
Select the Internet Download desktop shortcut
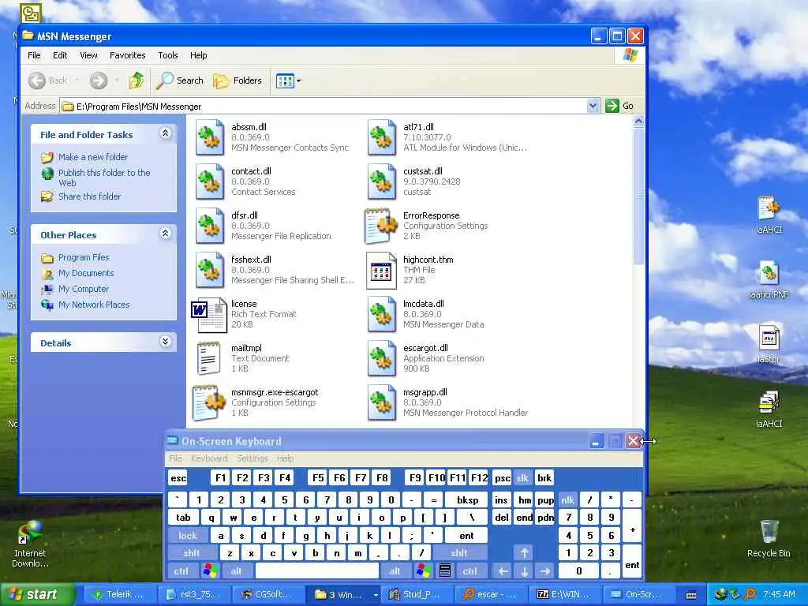tap(30, 544)
